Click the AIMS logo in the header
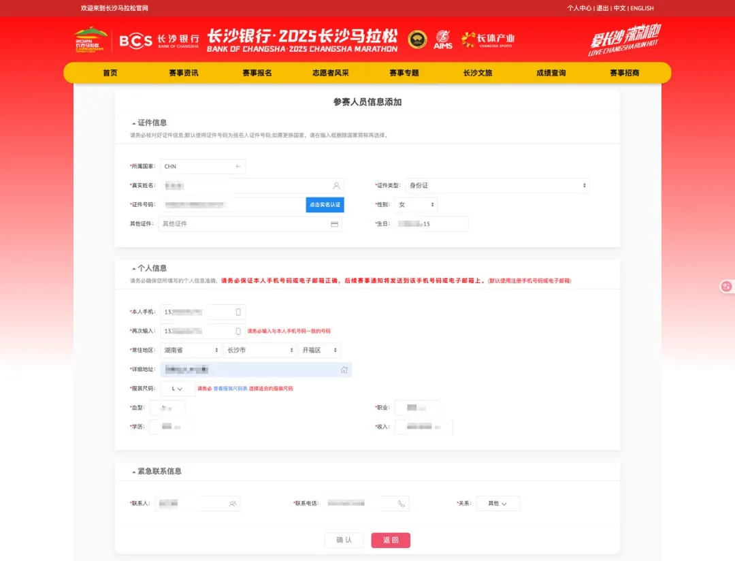Viewport: 735px width, 561px height. point(443,40)
